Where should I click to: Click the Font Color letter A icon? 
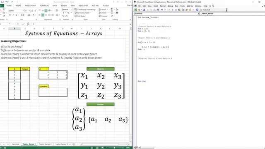click(x=34, y=15)
